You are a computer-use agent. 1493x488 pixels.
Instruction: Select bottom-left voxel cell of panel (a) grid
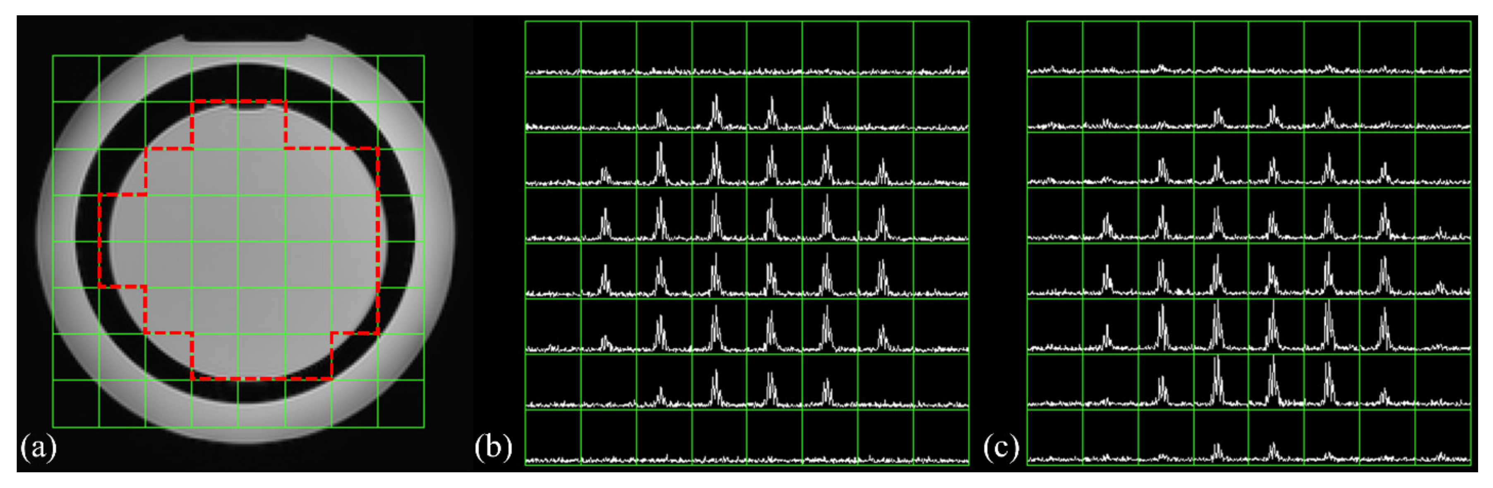click(76, 404)
